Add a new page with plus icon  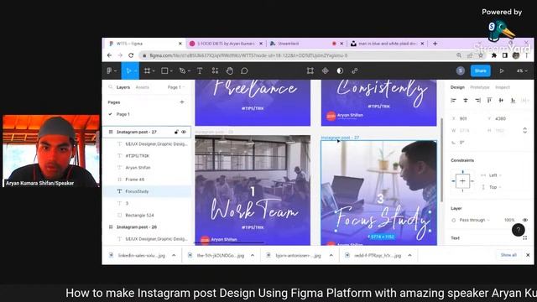pos(182,102)
